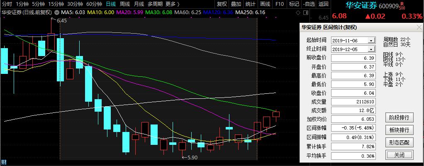The width and height of the screenshot is (424, 166).
Task: Click the 返回 back button
Action: point(323,4)
